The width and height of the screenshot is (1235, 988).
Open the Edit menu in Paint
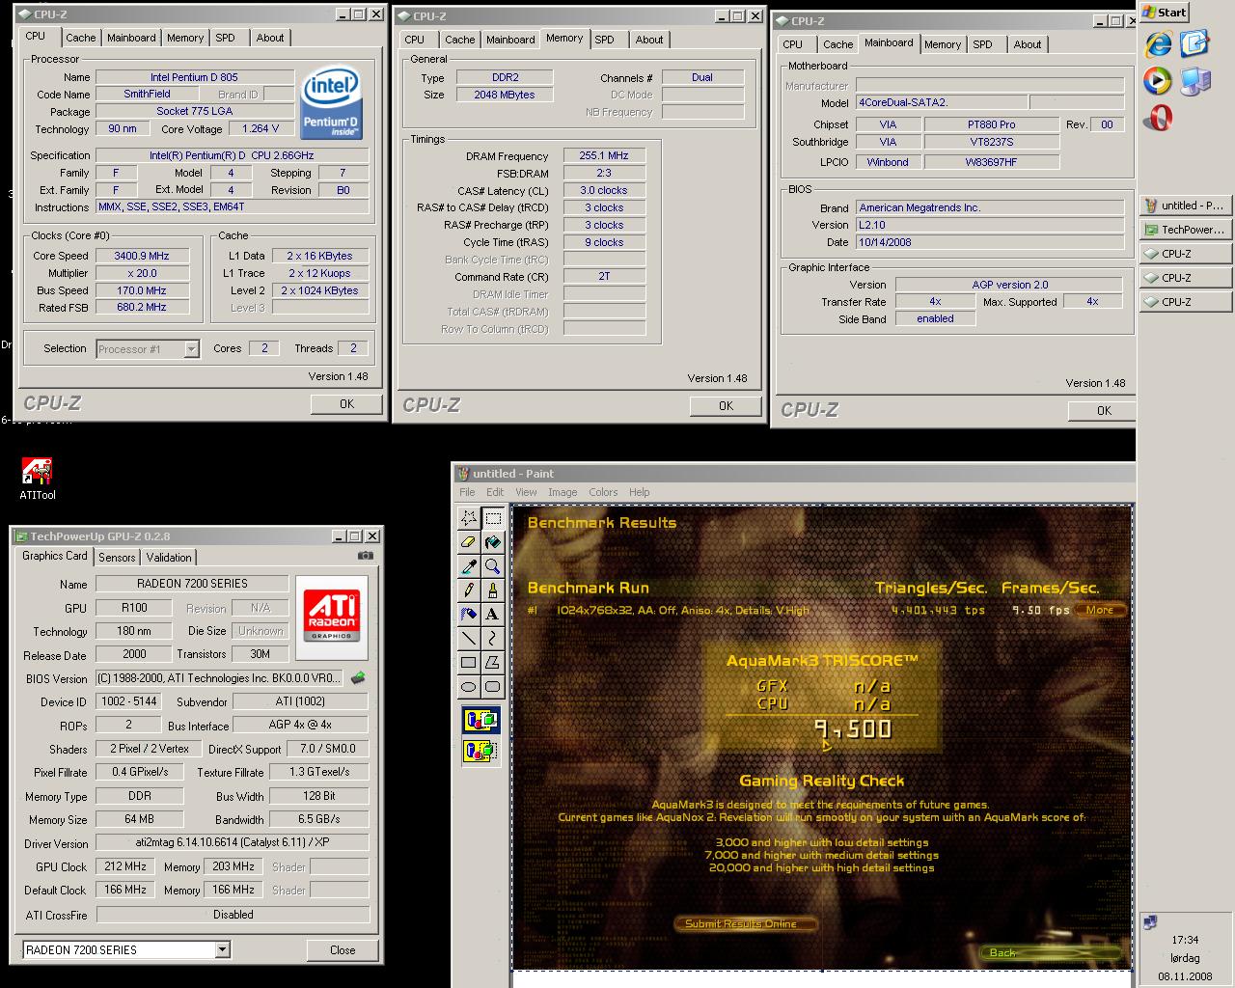click(x=495, y=492)
